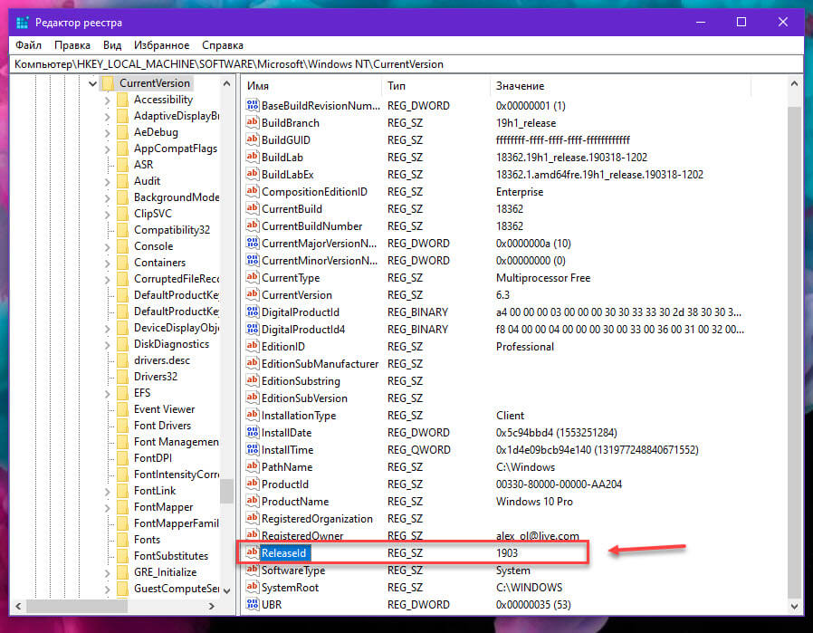This screenshot has height=633, width=813.
Task: Expand the AppCompatFlags subkey
Action: coord(107,149)
